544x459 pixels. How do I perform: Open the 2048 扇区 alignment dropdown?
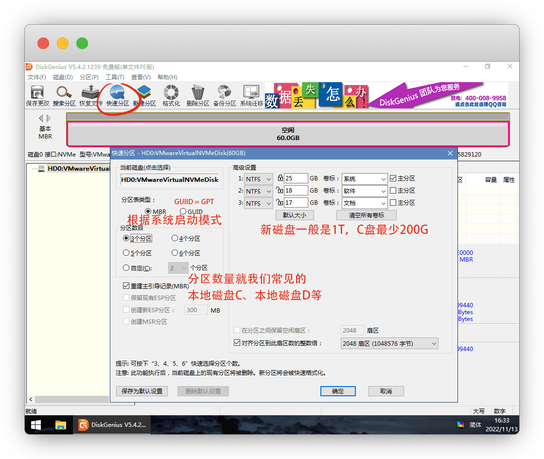click(389, 344)
